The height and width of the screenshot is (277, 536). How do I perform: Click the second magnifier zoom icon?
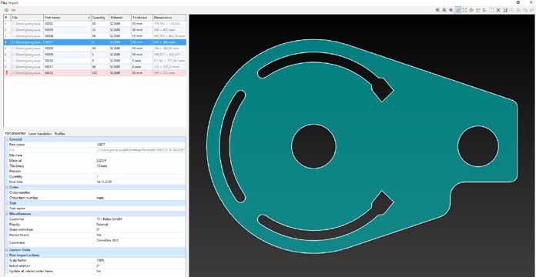(444, 10)
